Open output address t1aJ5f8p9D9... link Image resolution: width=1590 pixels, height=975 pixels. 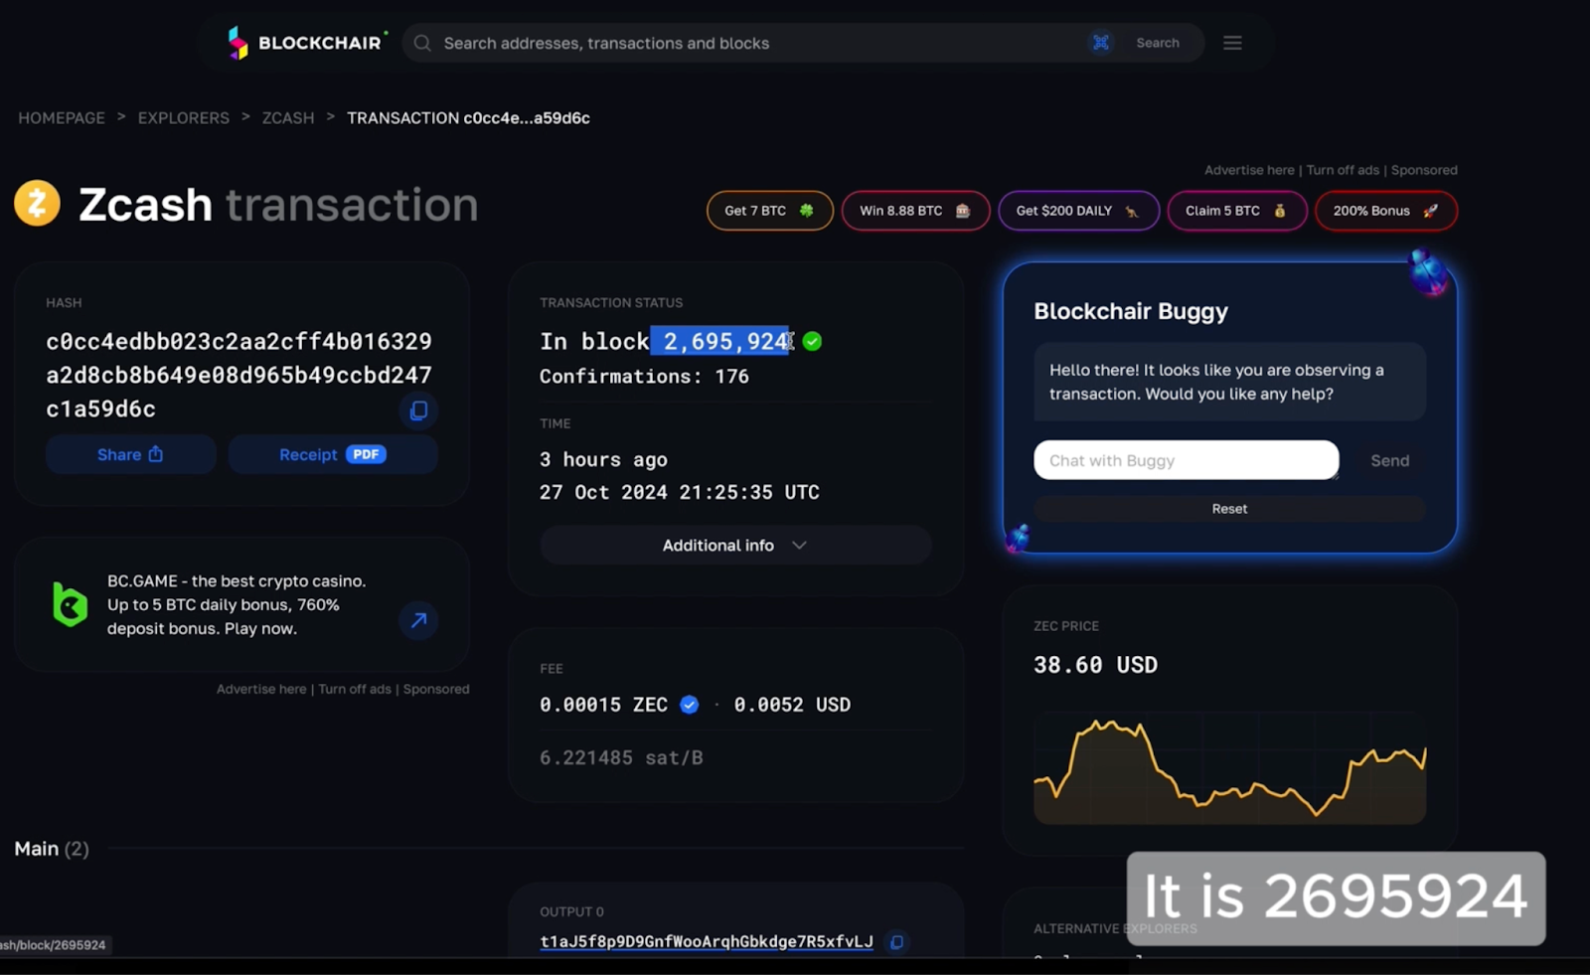[707, 941]
